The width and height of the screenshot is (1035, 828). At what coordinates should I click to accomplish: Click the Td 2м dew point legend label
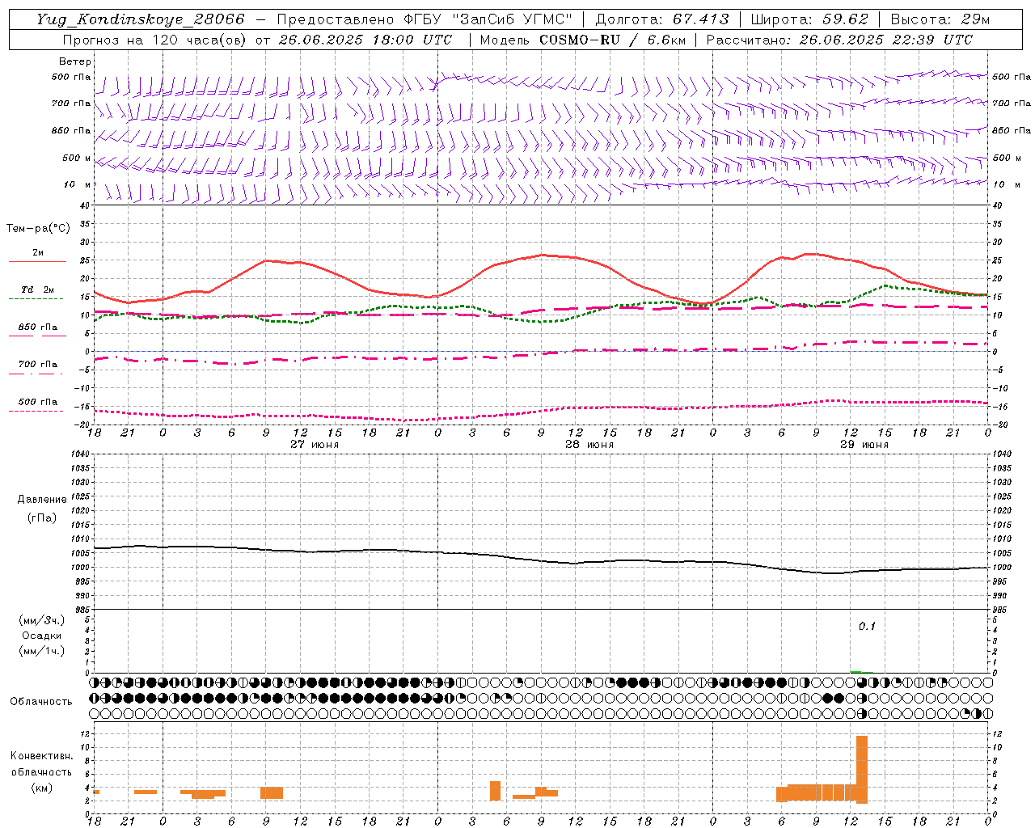coord(37,289)
